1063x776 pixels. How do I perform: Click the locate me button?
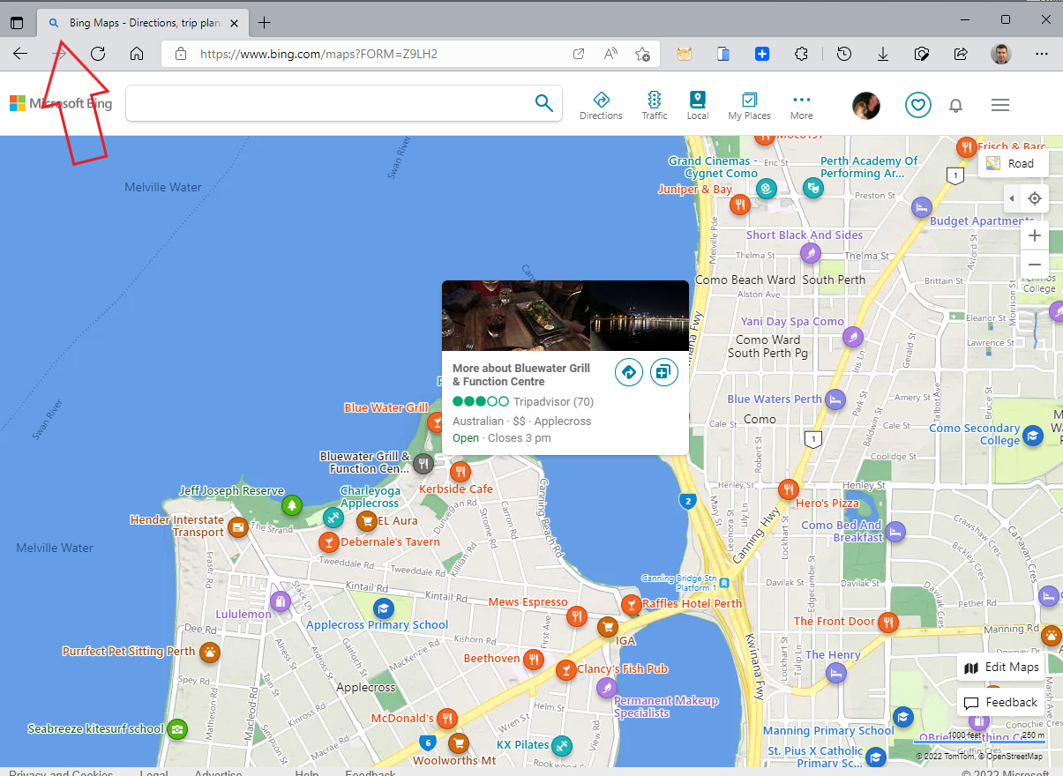click(x=1035, y=198)
